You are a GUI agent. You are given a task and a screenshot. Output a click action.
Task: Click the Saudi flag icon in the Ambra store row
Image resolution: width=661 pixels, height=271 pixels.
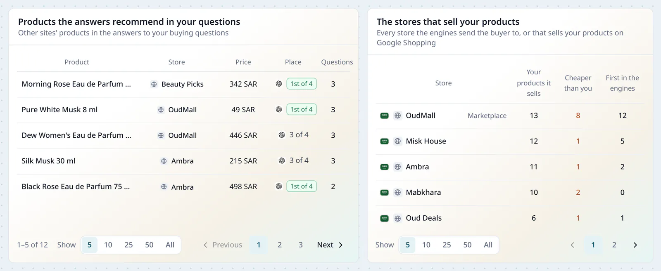384,167
